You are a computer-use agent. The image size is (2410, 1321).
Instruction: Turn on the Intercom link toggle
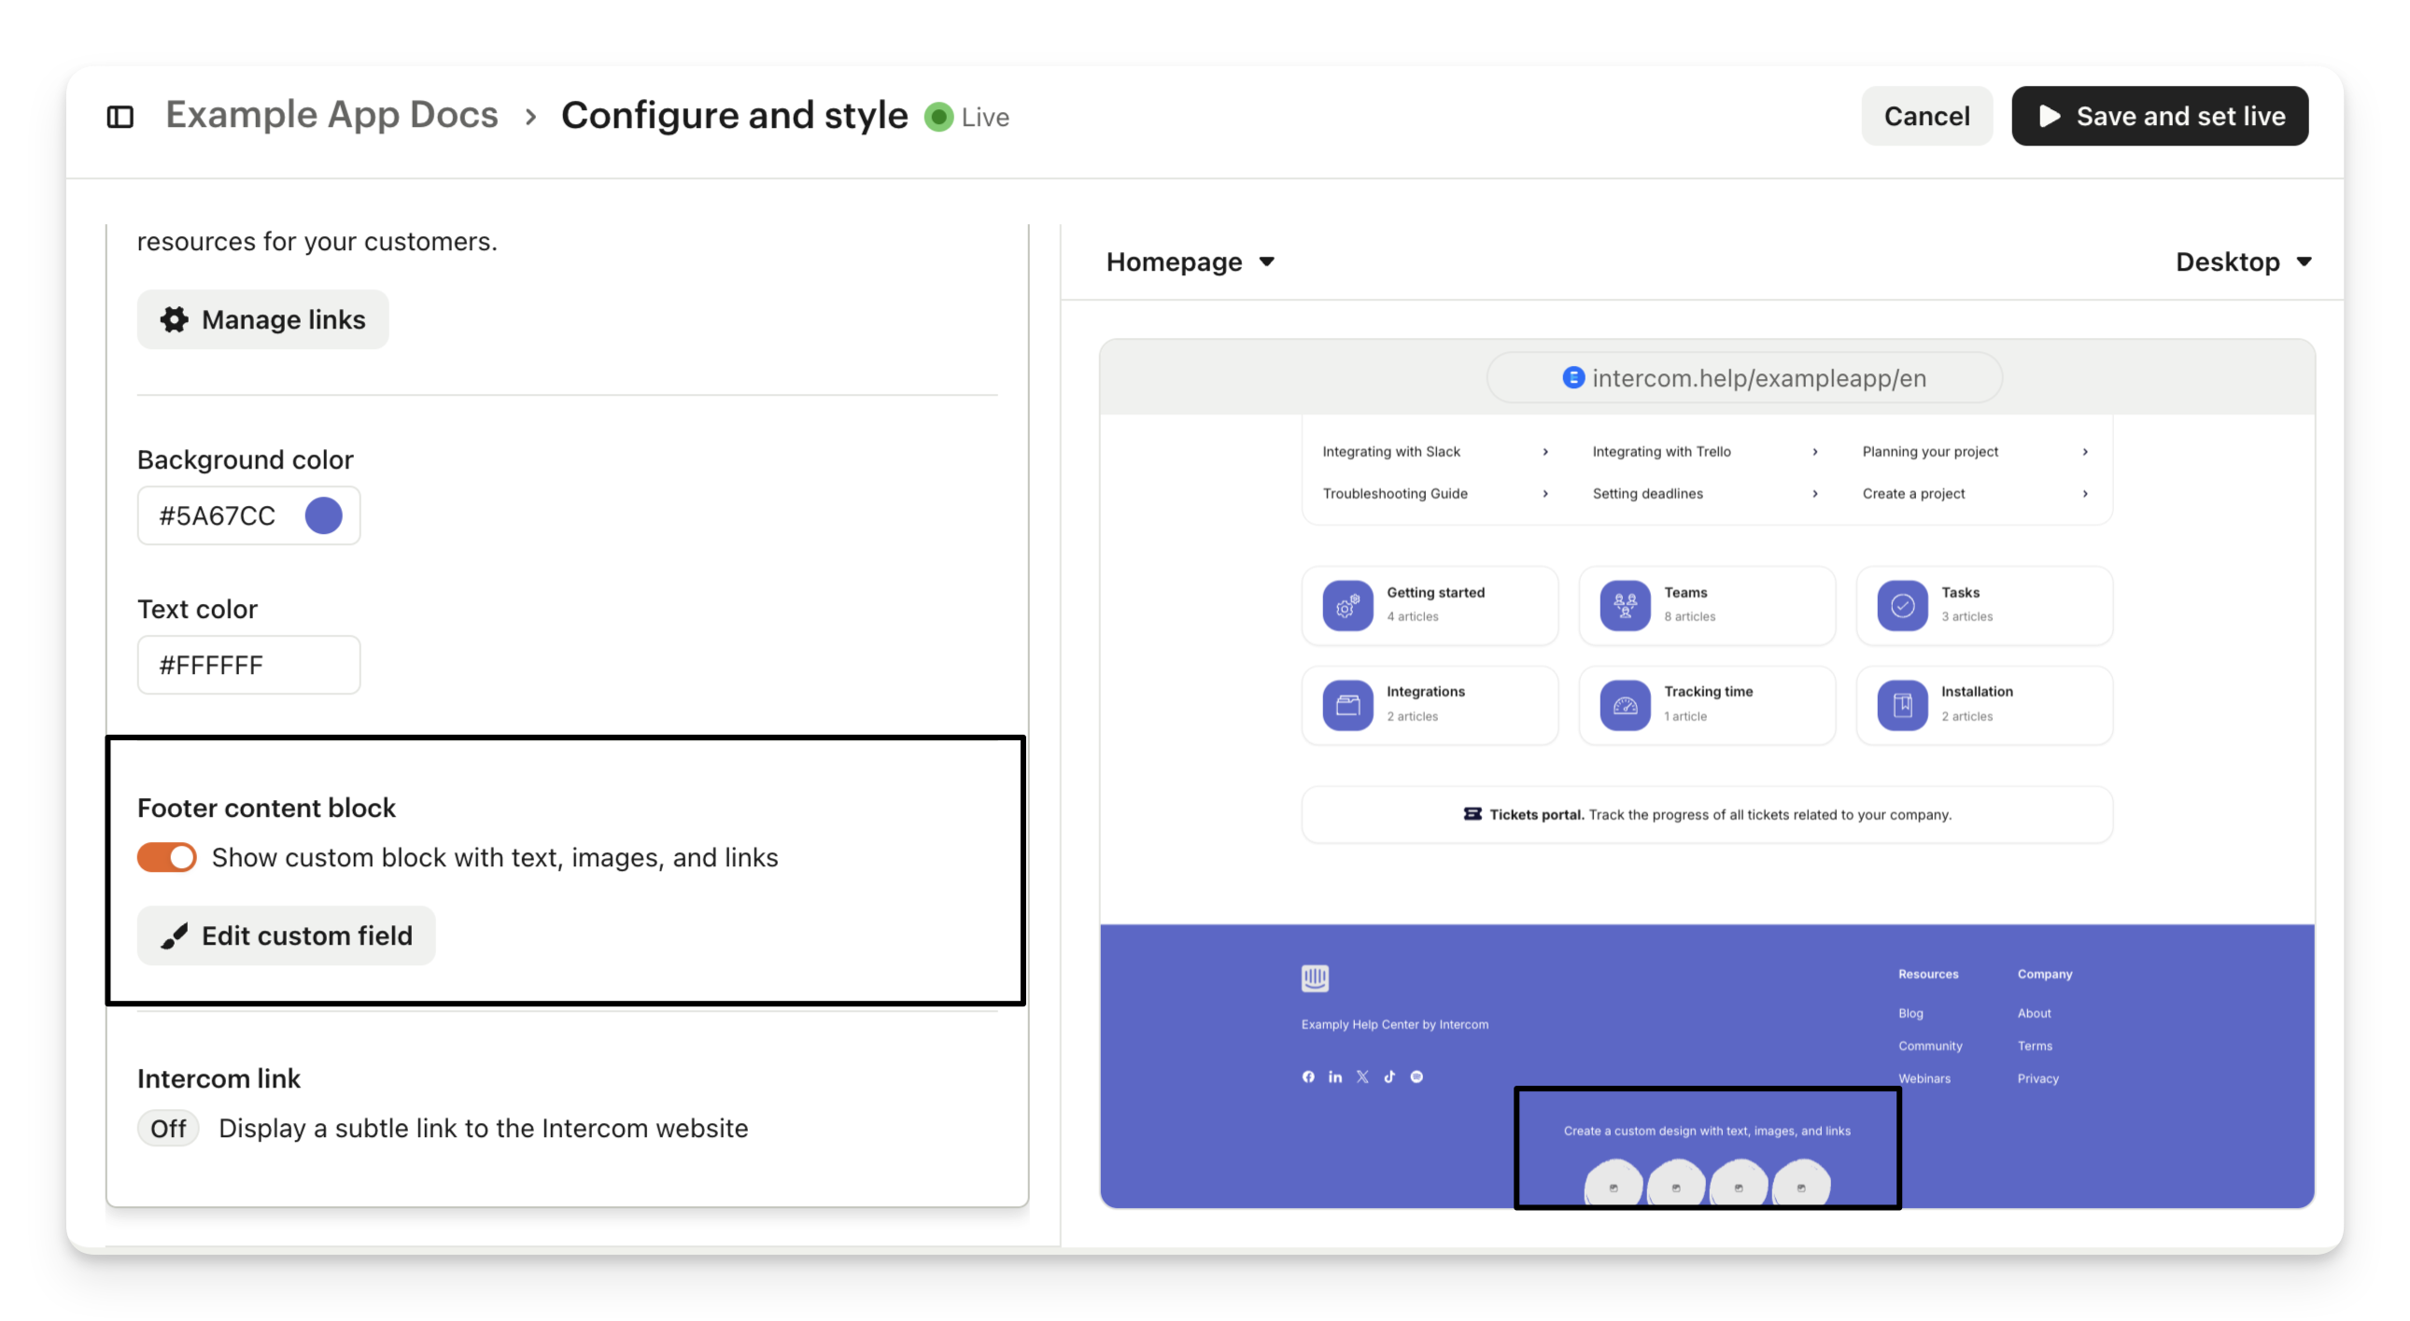pos(168,1129)
